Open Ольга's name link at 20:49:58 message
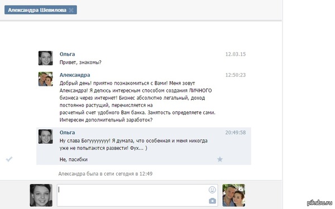 pyautogui.click(x=67, y=133)
